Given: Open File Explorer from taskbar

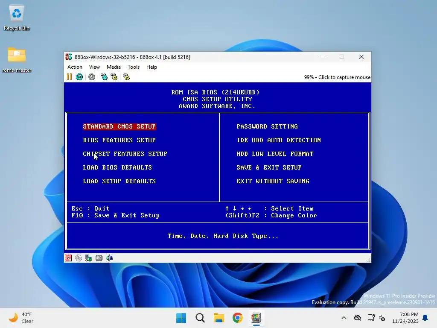Looking at the screenshot, I should 219,318.
